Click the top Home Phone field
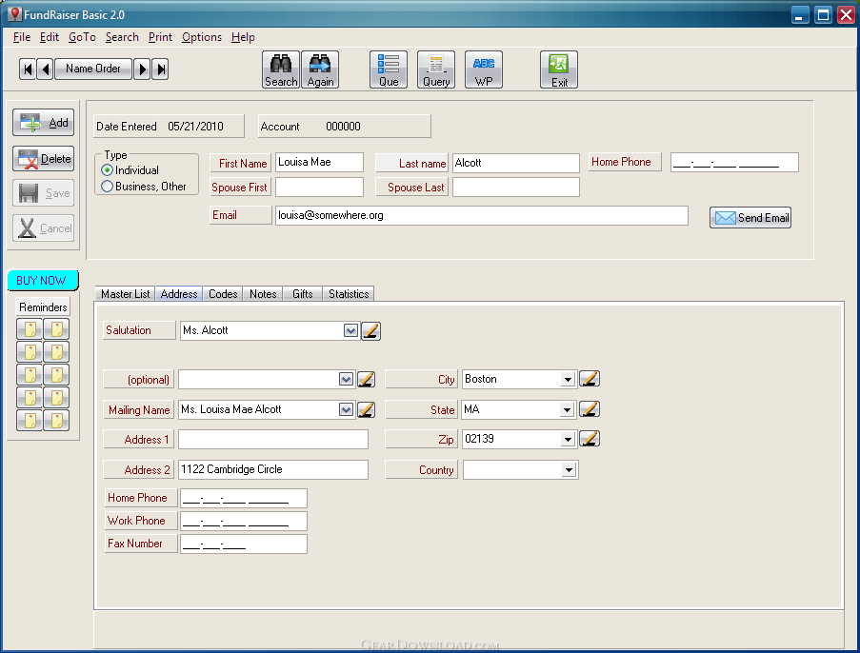Screen dimensions: 860x653 pyautogui.click(x=734, y=163)
